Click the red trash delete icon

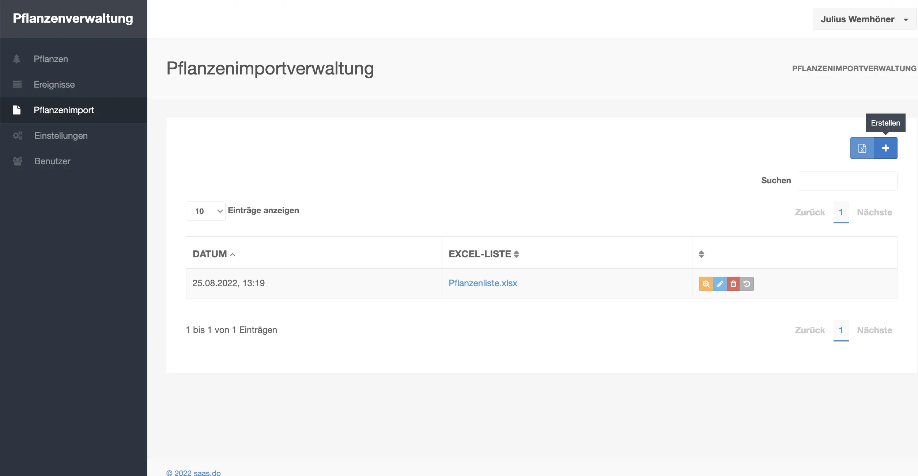[x=733, y=284]
